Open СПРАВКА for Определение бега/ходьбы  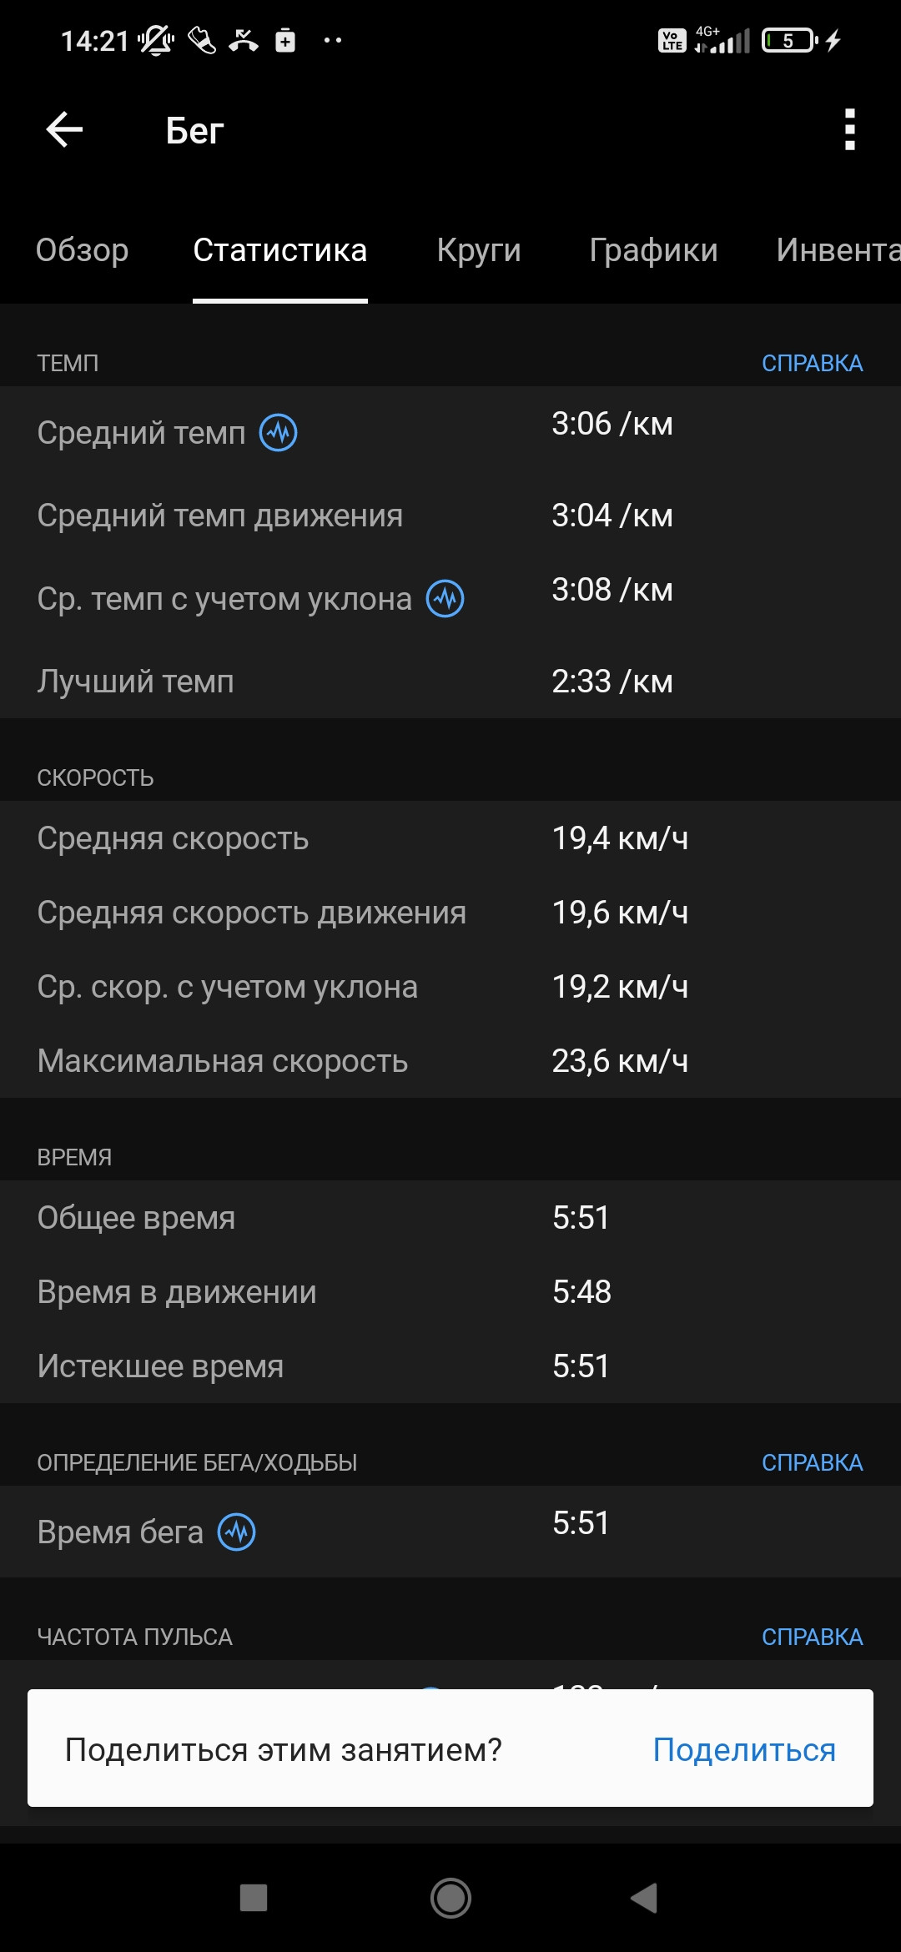tap(812, 1462)
